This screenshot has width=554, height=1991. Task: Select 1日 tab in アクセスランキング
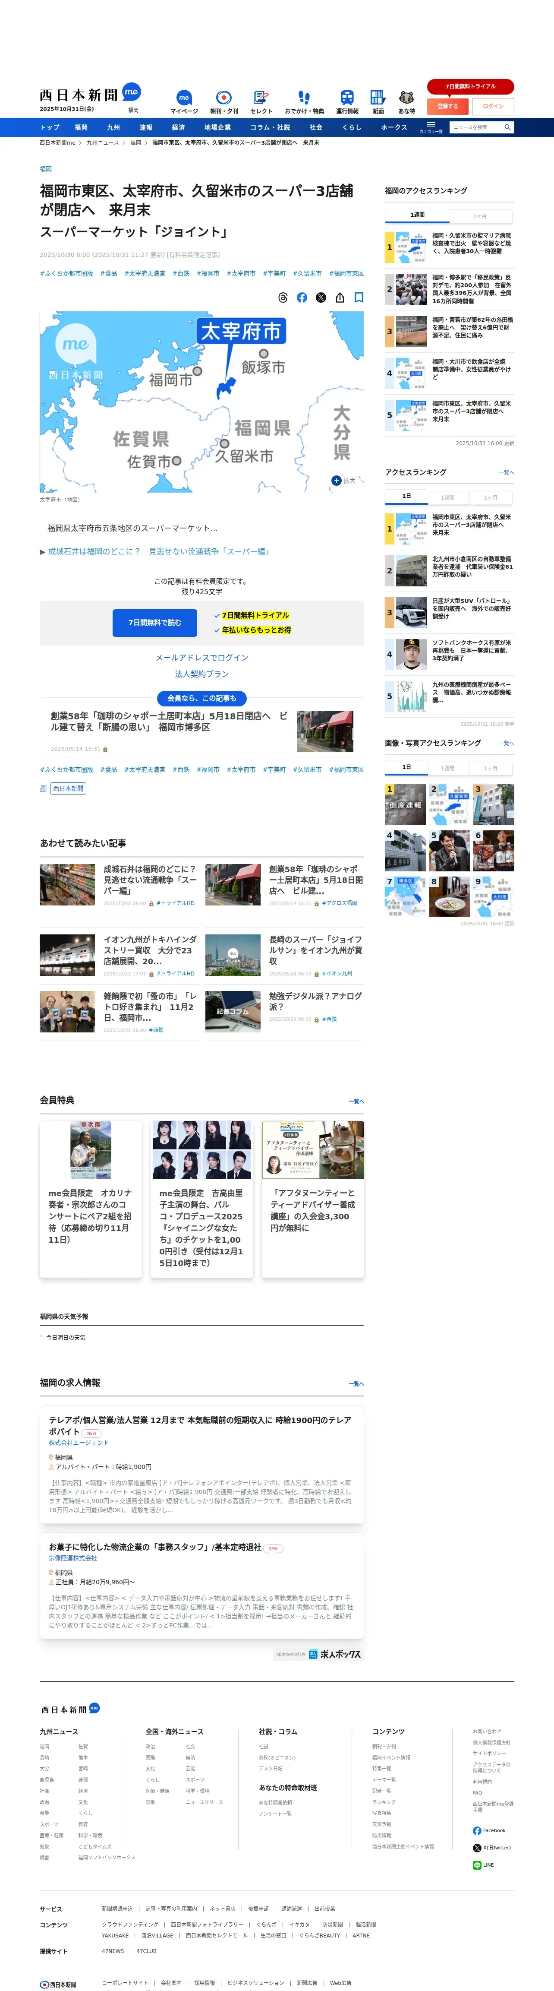[406, 496]
